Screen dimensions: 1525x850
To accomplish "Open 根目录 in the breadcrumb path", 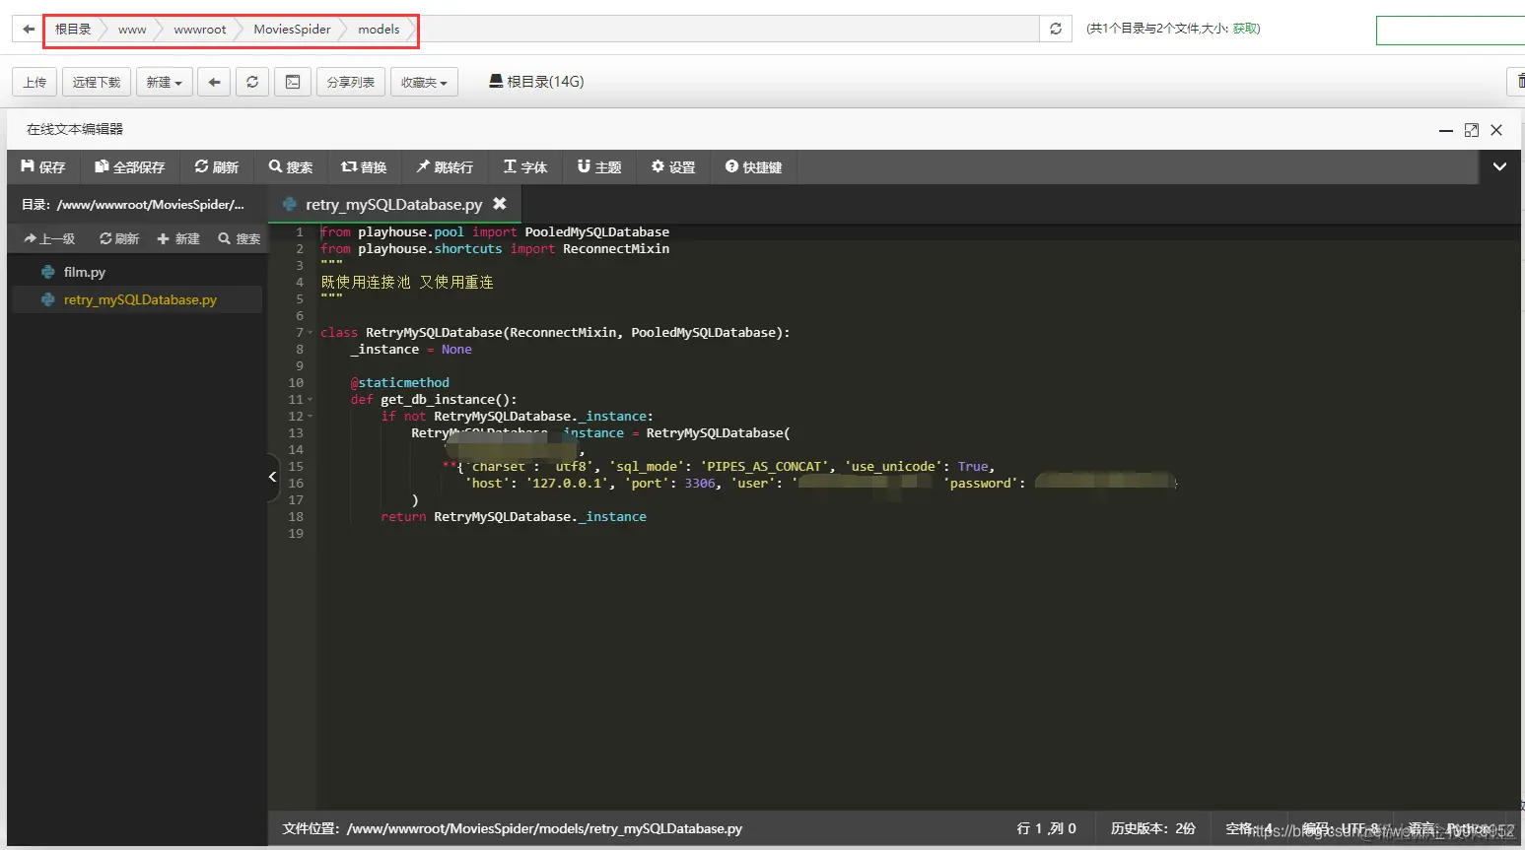I will [x=73, y=30].
